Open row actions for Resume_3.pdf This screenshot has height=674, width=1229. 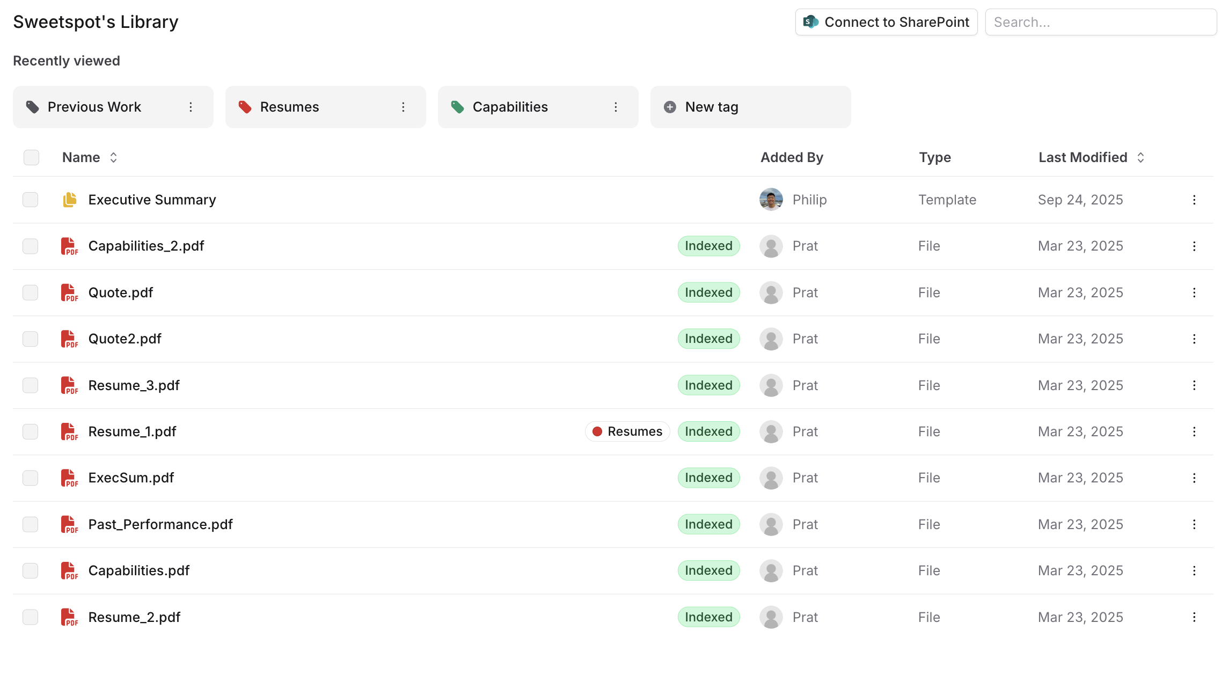tap(1194, 385)
